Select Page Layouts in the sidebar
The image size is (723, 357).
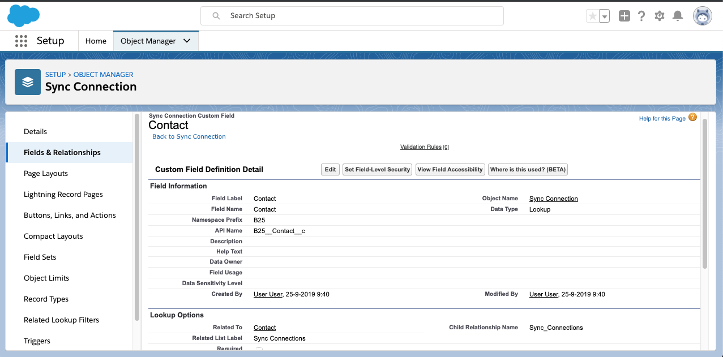coord(46,174)
